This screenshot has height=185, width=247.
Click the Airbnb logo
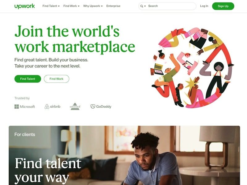click(x=52, y=107)
